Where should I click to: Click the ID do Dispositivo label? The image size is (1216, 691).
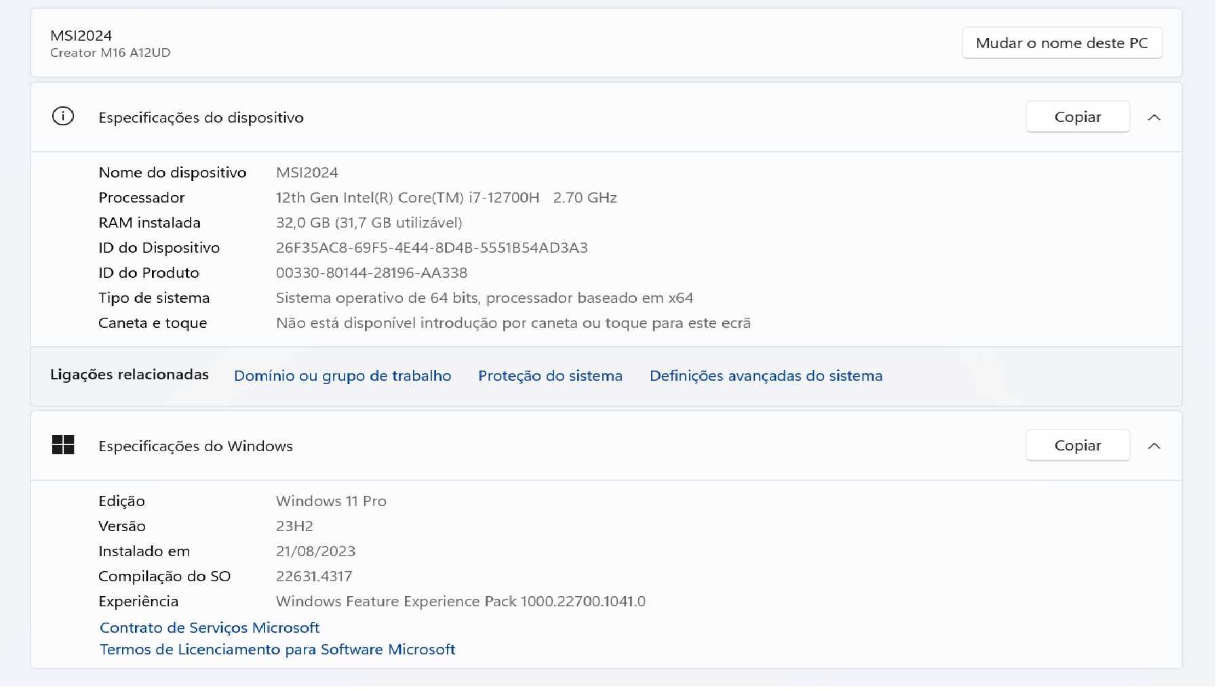[159, 248]
